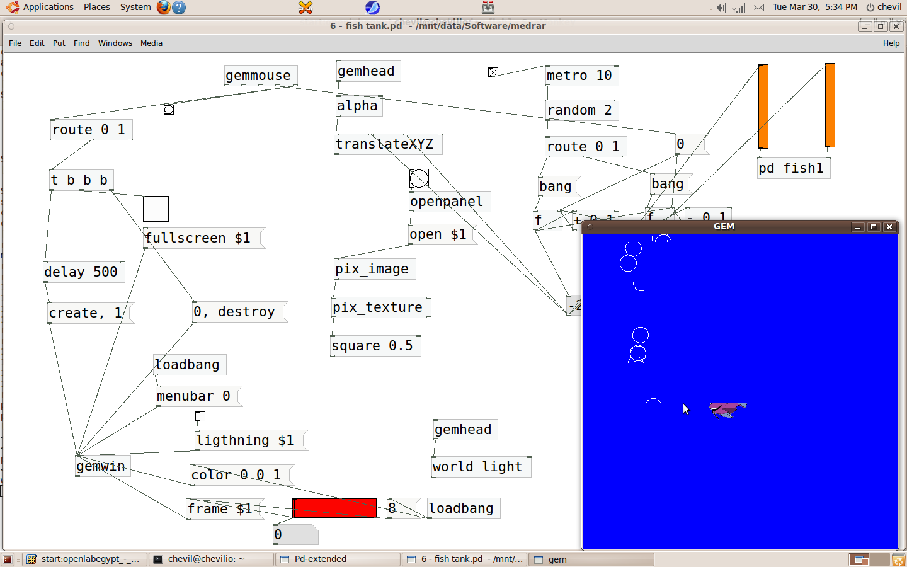907x567 pixels.
Task: Select the pix_texture object
Action: tap(382, 307)
